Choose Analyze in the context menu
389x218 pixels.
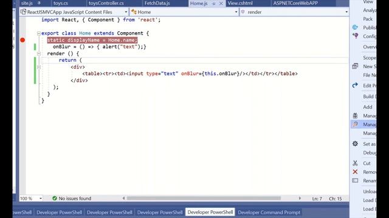[x=370, y=10]
